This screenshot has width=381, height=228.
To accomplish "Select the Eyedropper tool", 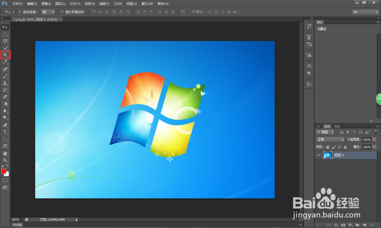I will [5, 62].
